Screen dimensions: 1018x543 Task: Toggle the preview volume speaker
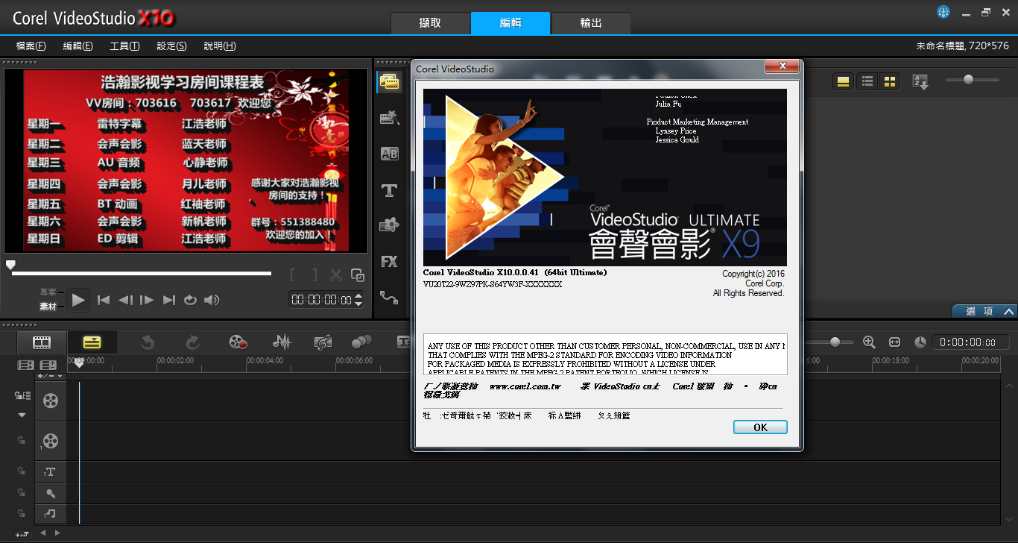coord(212,300)
